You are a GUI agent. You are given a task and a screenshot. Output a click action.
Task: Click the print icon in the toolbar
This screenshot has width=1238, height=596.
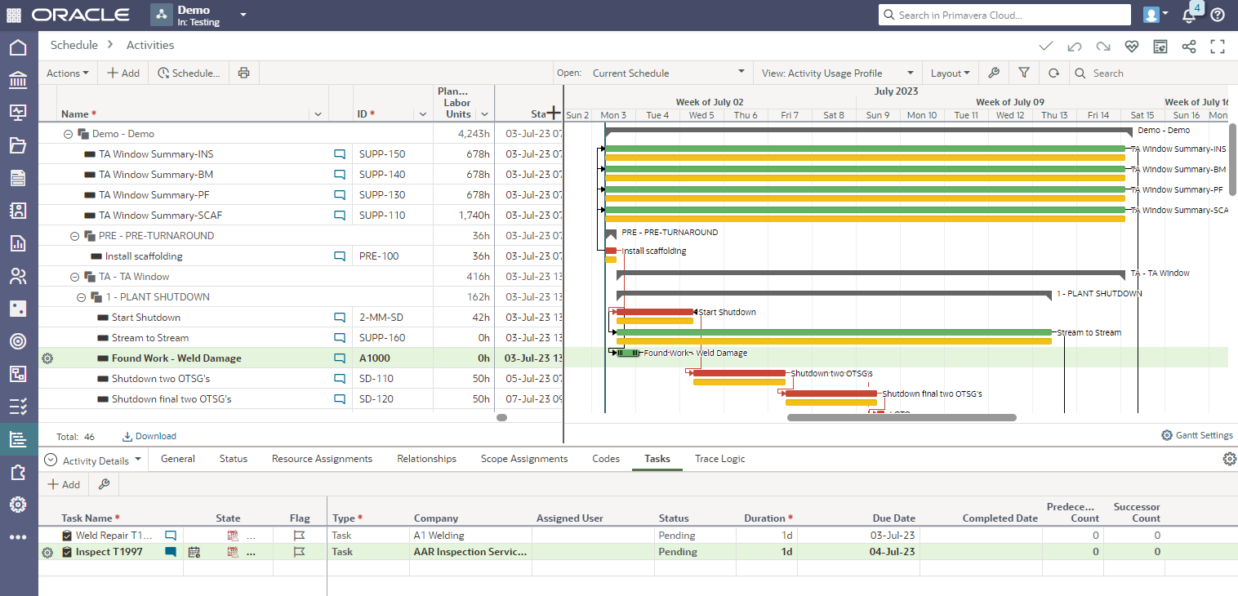click(x=243, y=73)
